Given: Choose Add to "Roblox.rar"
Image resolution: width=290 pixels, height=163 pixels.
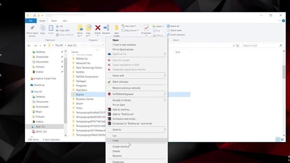Looking at the screenshot, I should click(136, 114).
